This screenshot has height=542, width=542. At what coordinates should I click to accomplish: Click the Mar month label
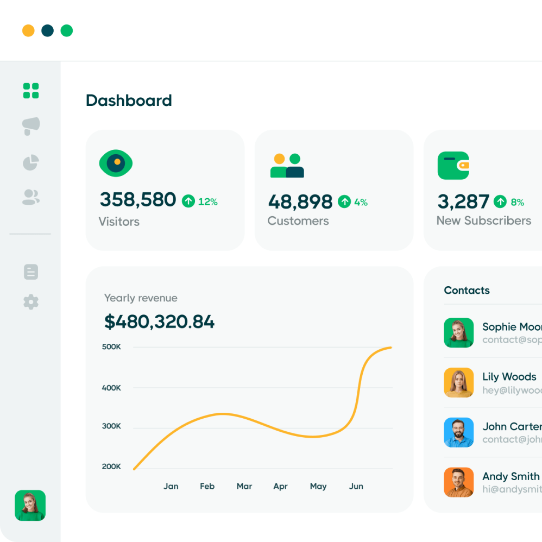point(244,487)
